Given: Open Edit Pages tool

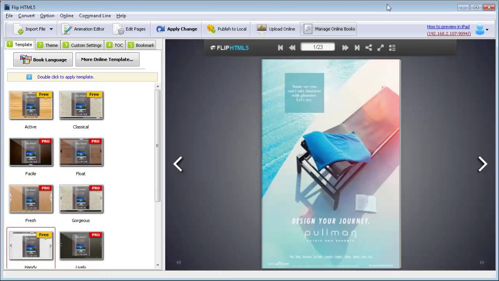Looking at the screenshot, I should point(129,29).
